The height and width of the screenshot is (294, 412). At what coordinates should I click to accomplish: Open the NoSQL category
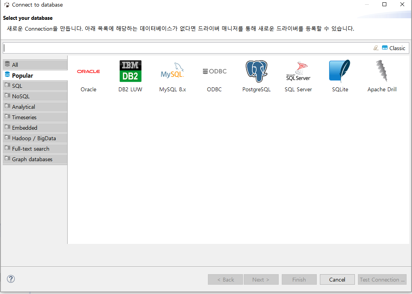tap(35, 96)
